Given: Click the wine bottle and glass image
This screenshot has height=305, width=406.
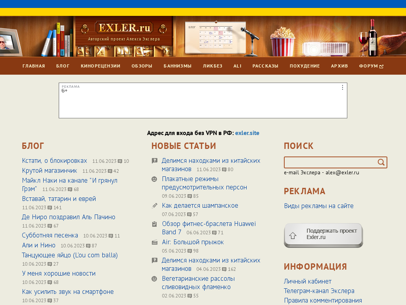Looking at the screenshot, I should tap(368, 38).
